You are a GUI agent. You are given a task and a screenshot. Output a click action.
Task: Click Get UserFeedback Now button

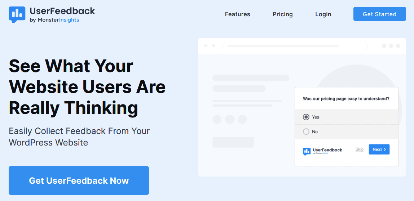[x=79, y=180]
